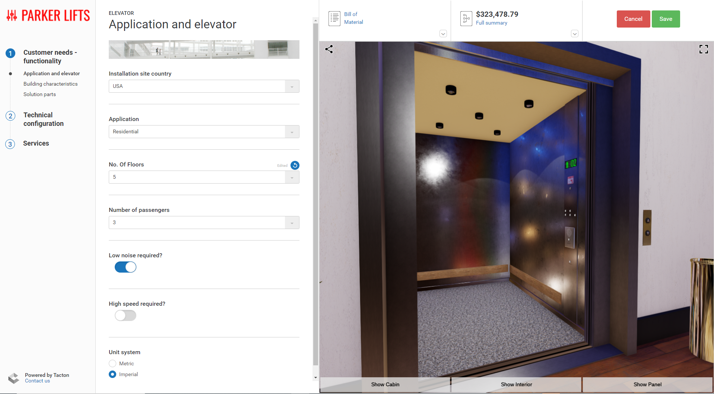Click the Tacton cube icon near Contact us

[14, 378]
